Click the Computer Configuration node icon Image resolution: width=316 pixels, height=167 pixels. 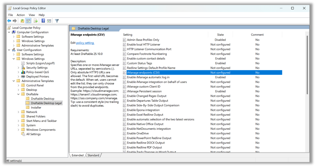tap(14, 32)
